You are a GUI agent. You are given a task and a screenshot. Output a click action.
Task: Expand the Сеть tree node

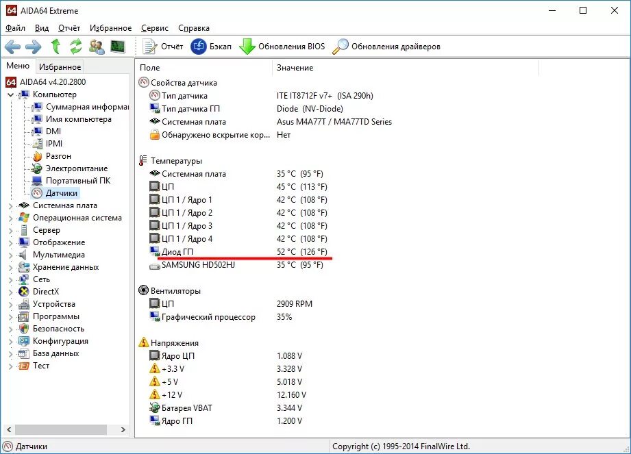11,280
